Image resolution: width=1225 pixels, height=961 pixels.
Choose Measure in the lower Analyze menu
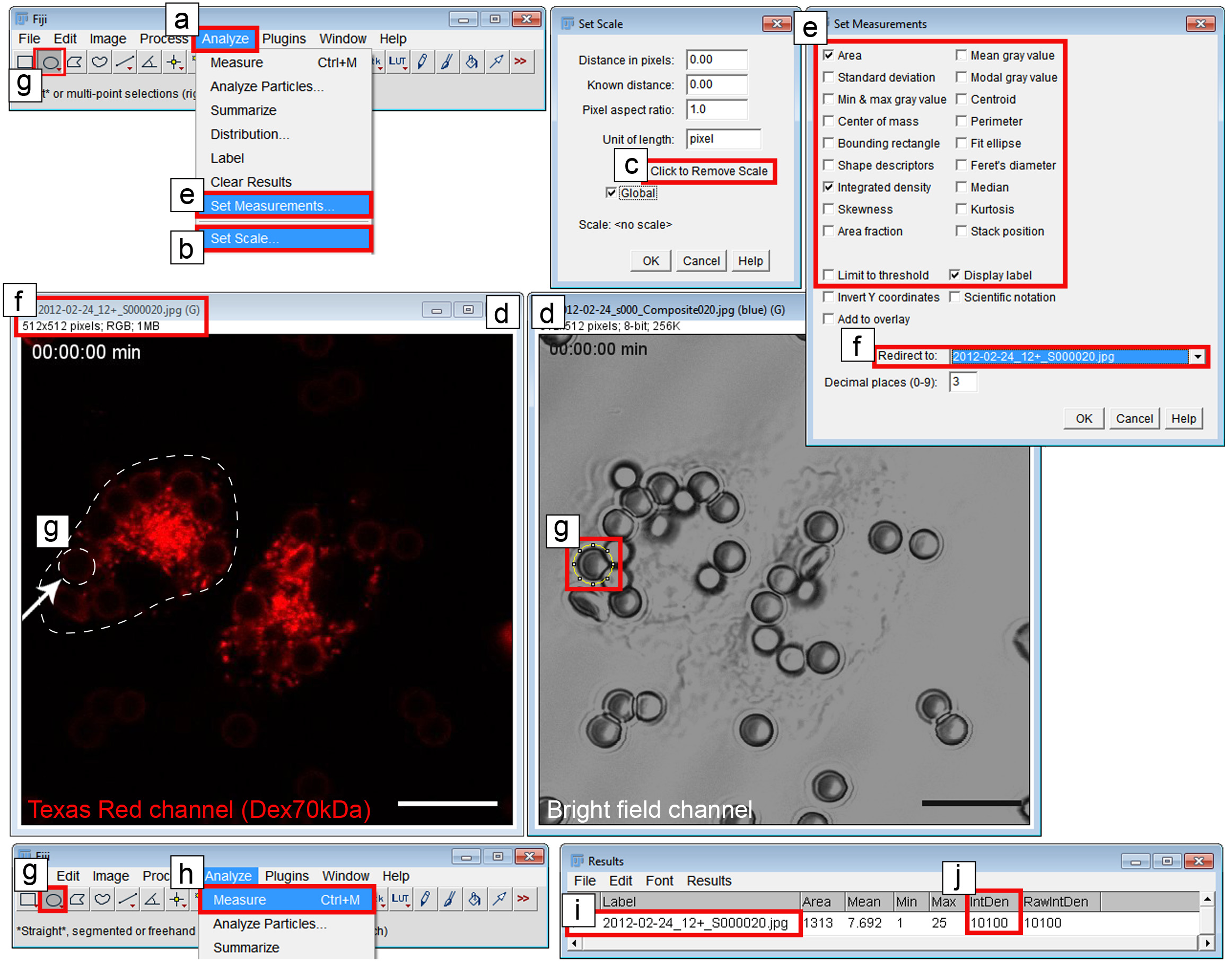240,900
